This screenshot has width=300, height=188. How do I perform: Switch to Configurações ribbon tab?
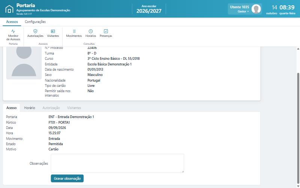click(x=35, y=22)
